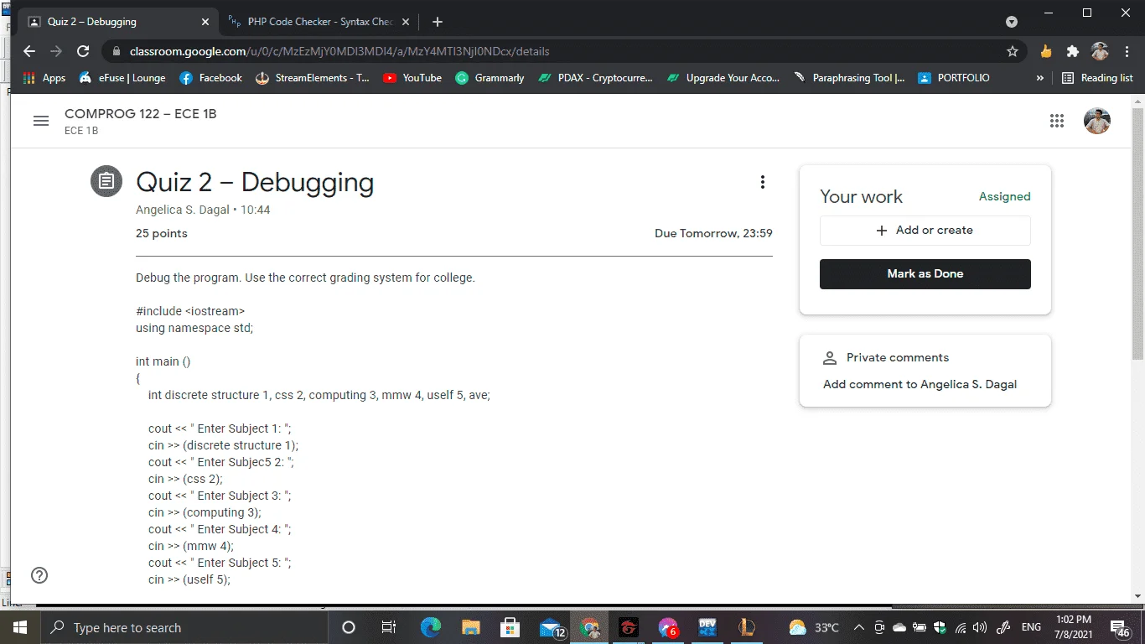Open Wi-Fi network settings in tray

[x=960, y=627]
